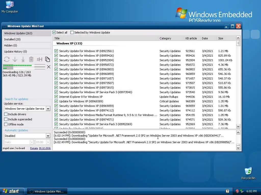The height and width of the screenshot is (195, 261).
Task: Enable Offline mode checkbox
Action: (x=6, y=124)
